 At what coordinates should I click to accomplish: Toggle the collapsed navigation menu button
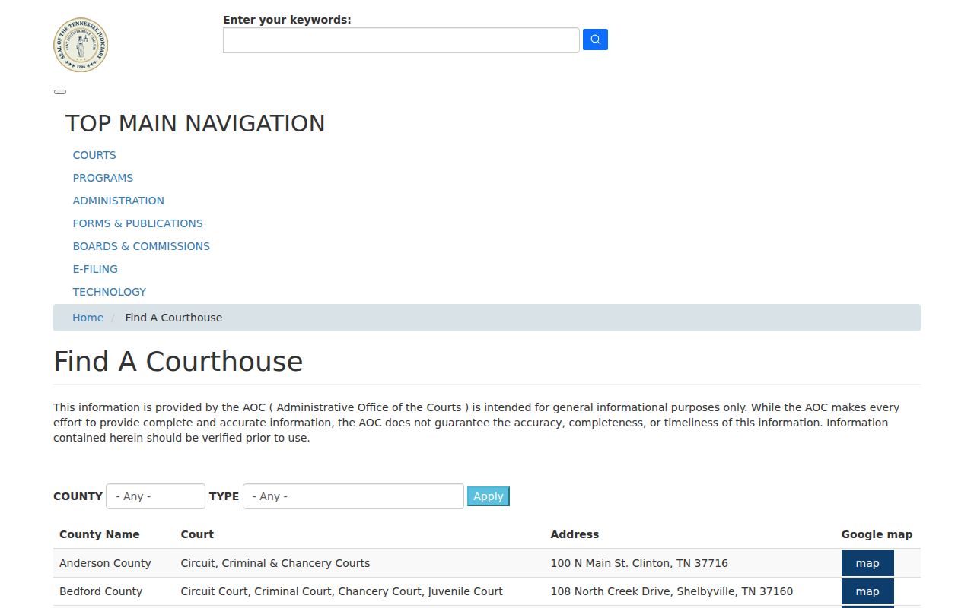pos(60,92)
